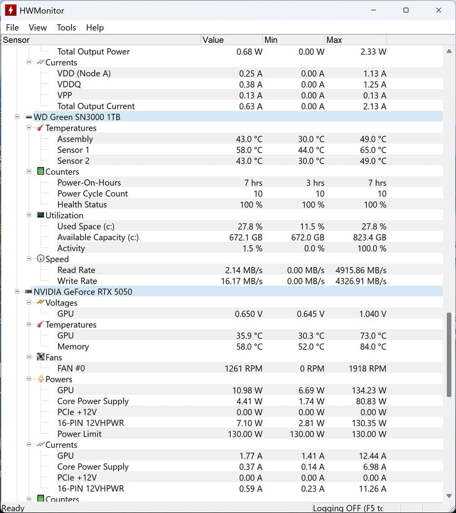The image size is (456, 513).
Task: Click the HWMonitor lightning bolt app icon
Action: click(x=10, y=10)
